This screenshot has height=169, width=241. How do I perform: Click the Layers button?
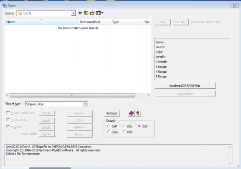pos(80,113)
